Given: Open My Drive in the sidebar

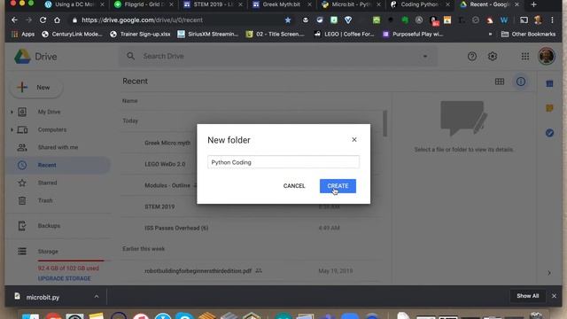Looking at the screenshot, I should 50,112.
